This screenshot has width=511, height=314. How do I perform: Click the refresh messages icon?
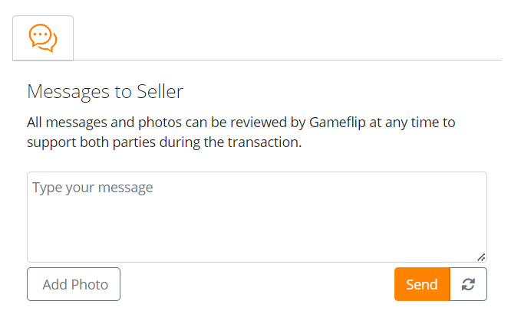tap(468, 284)
